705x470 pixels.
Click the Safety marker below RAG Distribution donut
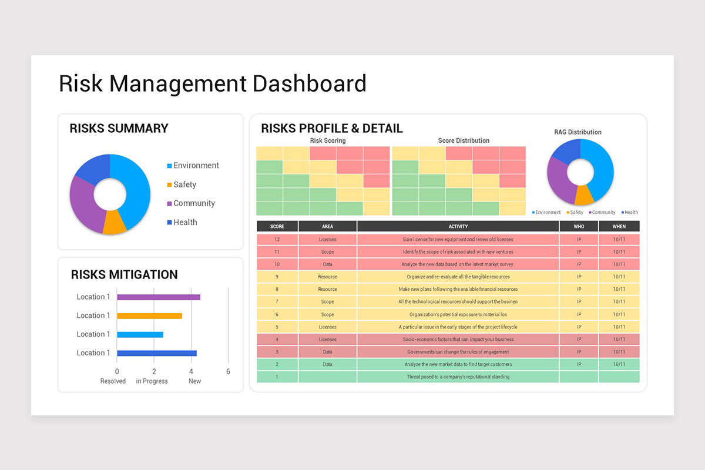tap(568, 212)
